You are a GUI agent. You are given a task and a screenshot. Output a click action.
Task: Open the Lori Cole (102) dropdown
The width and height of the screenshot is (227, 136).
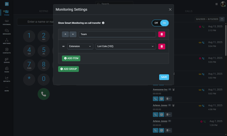(x=126, y=46)
